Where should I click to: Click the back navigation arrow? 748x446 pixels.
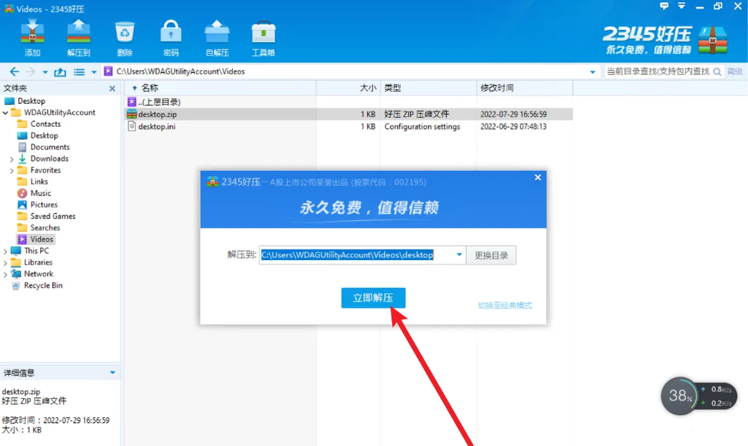14,71
